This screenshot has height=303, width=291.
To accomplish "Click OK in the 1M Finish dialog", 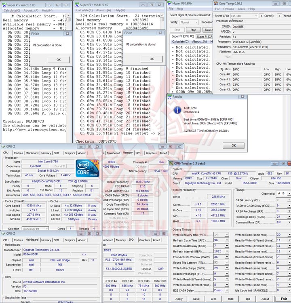I will tap(59, 60).
